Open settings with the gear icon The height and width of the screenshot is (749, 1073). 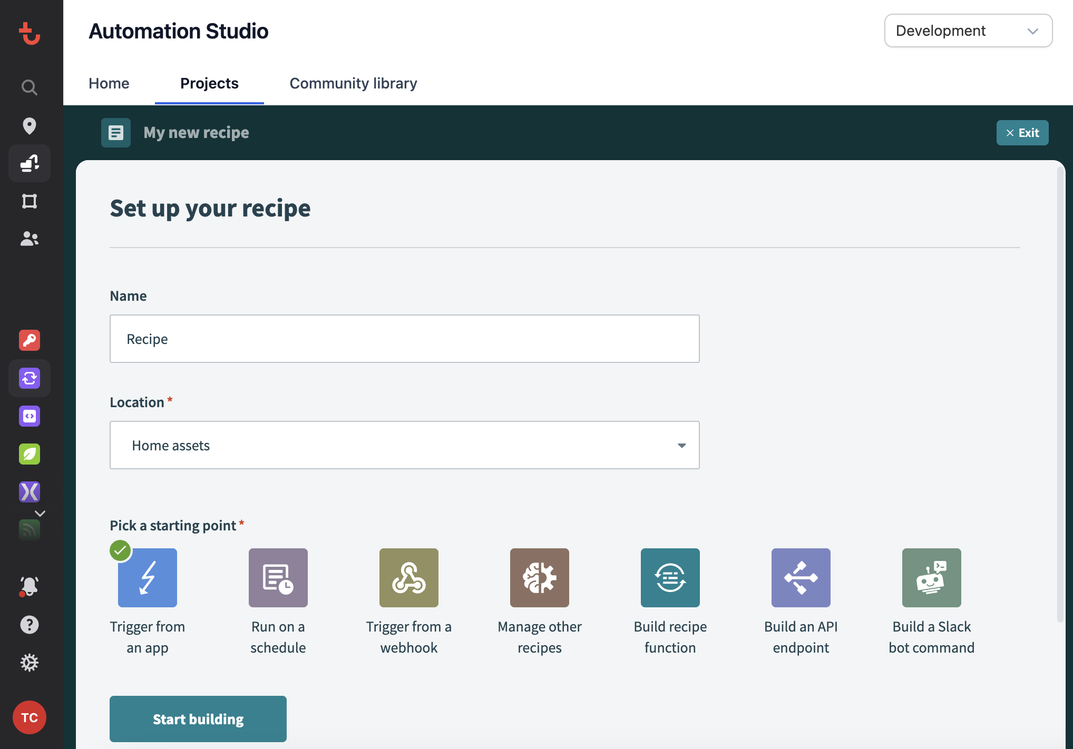pyautogui.click(x=30, y=663)
